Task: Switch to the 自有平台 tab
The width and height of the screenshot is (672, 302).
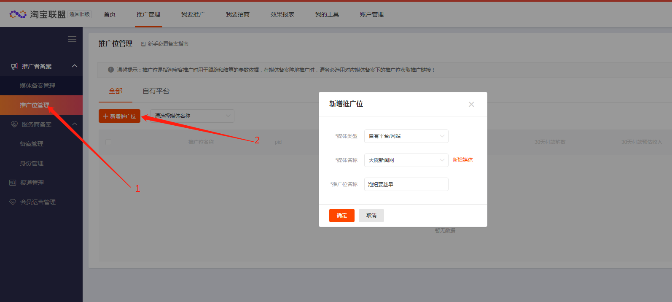Action: (156, 91)
